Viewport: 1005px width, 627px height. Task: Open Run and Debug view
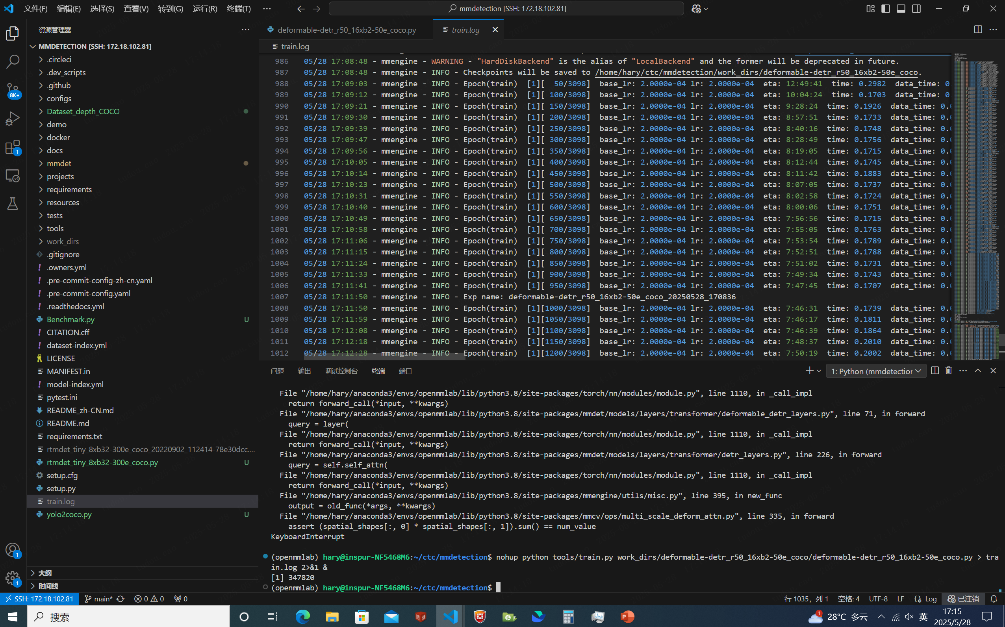tap(13, 119)
